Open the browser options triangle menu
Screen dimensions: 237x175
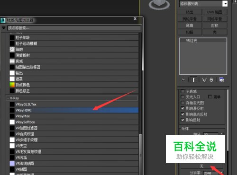pyautogui.click(x=3, y=28)
